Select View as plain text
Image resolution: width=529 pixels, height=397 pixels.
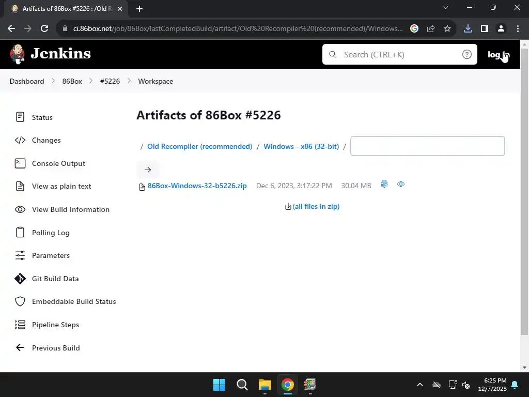pos(53,186)
